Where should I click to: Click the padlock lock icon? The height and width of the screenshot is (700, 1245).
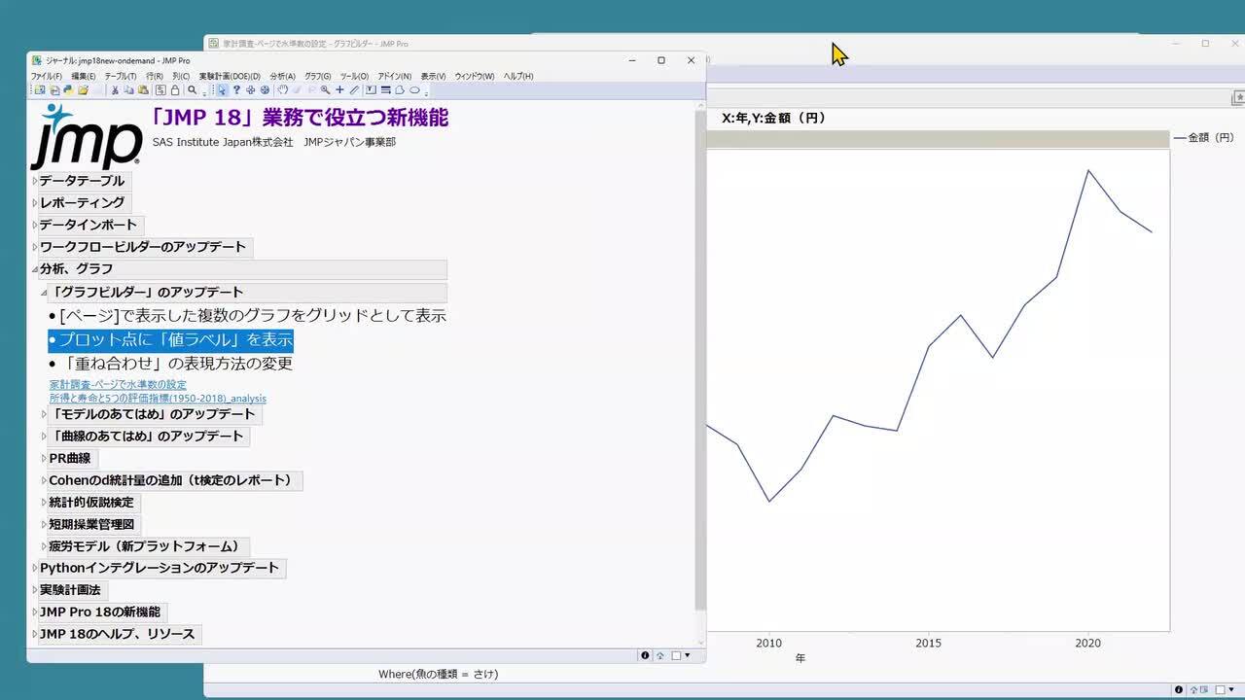(174, 89)
